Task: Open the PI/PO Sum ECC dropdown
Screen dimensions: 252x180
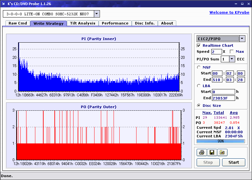Action: [232, 59]
